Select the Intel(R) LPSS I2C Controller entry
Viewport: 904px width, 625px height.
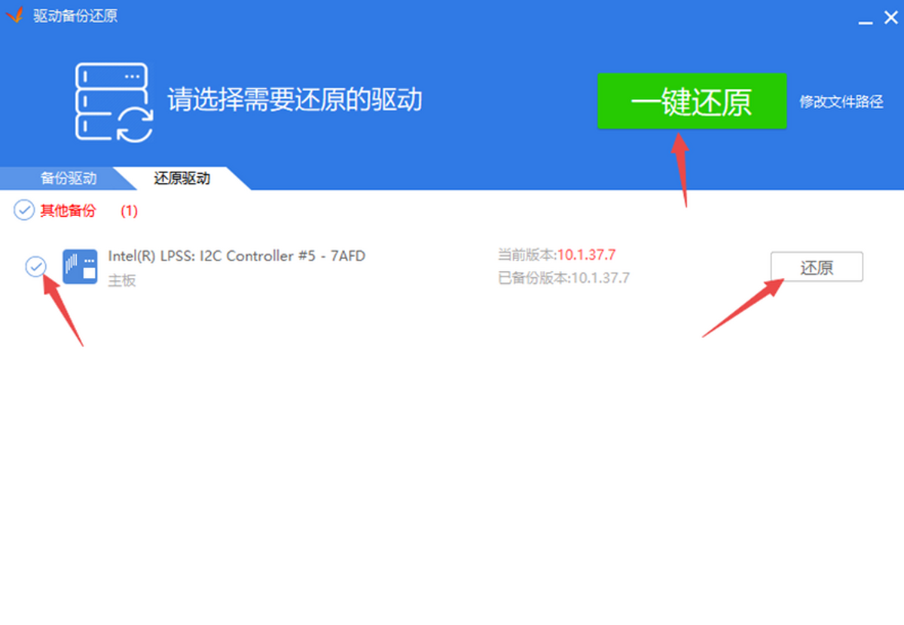pos(237,256)
